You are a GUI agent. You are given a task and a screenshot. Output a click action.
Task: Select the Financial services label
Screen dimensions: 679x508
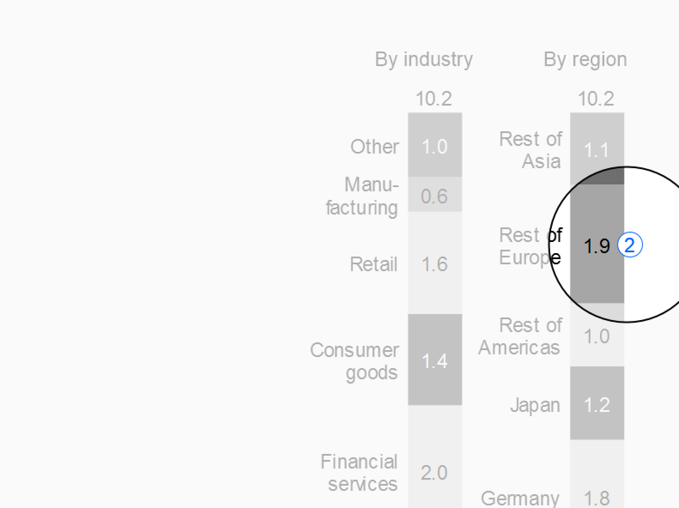359,473
